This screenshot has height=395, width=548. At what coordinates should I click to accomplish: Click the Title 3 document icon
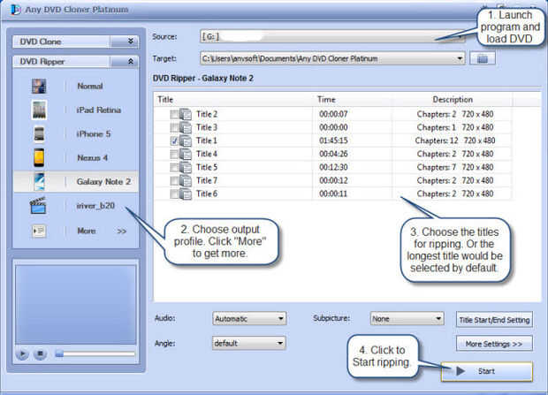pos(186,127)
